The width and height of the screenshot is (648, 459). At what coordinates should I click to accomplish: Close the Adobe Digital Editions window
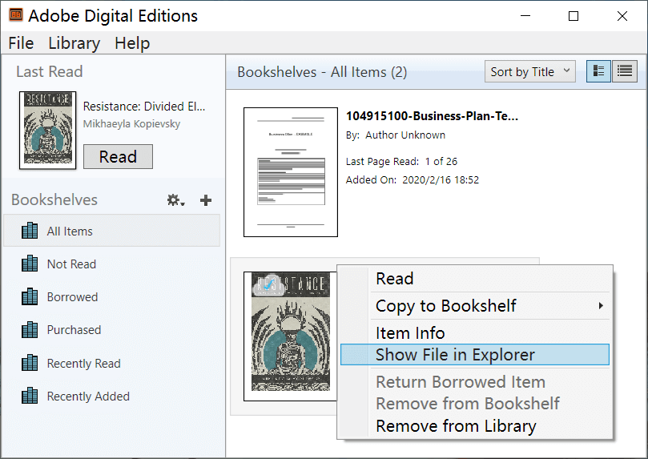pos(622,16)
